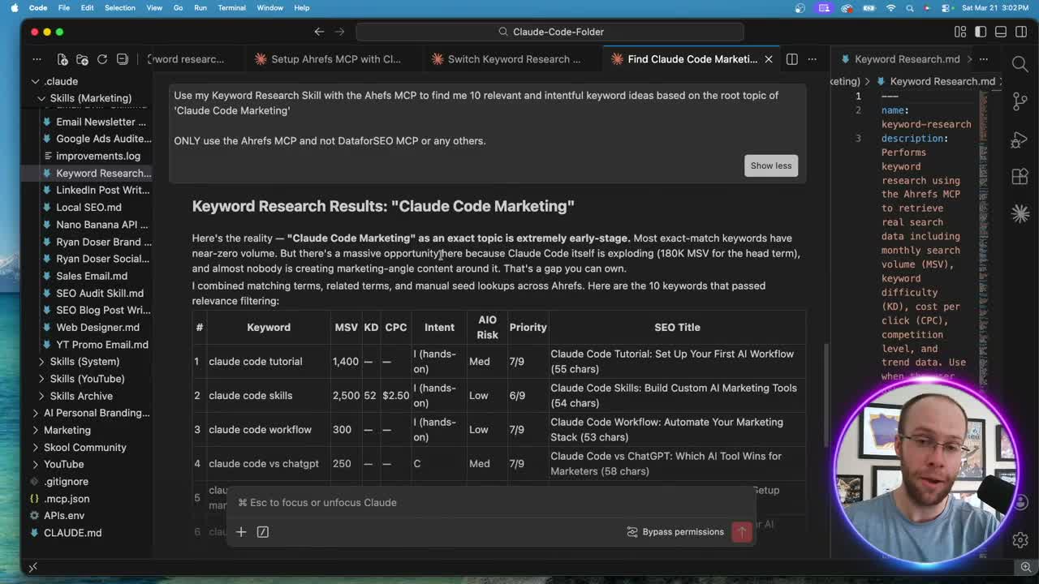The height and width of the screenshot is (584, 1039).
Task: Open Claude Code icon in activity bar
Action: point(1020,213)
